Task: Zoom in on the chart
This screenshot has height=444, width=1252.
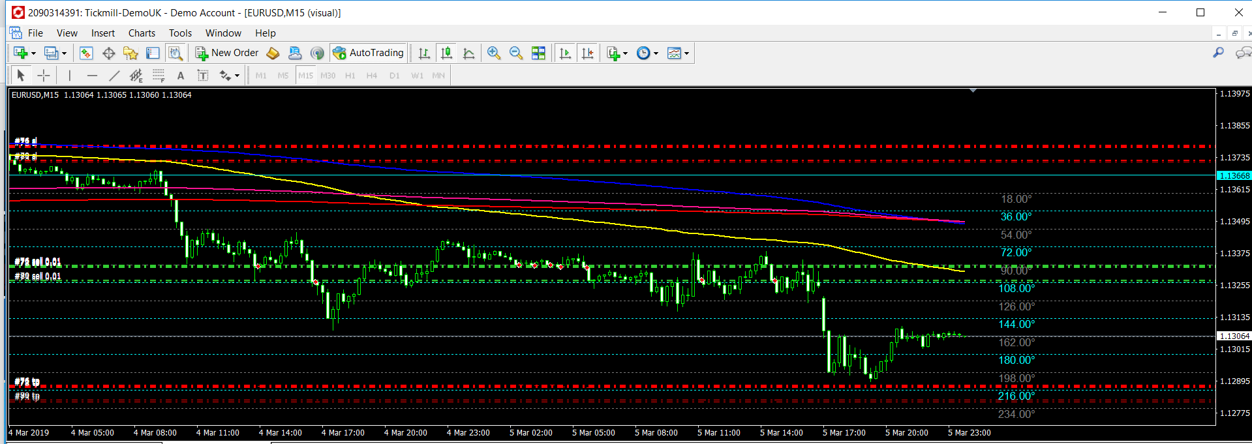Action: [x=494, y=53]
